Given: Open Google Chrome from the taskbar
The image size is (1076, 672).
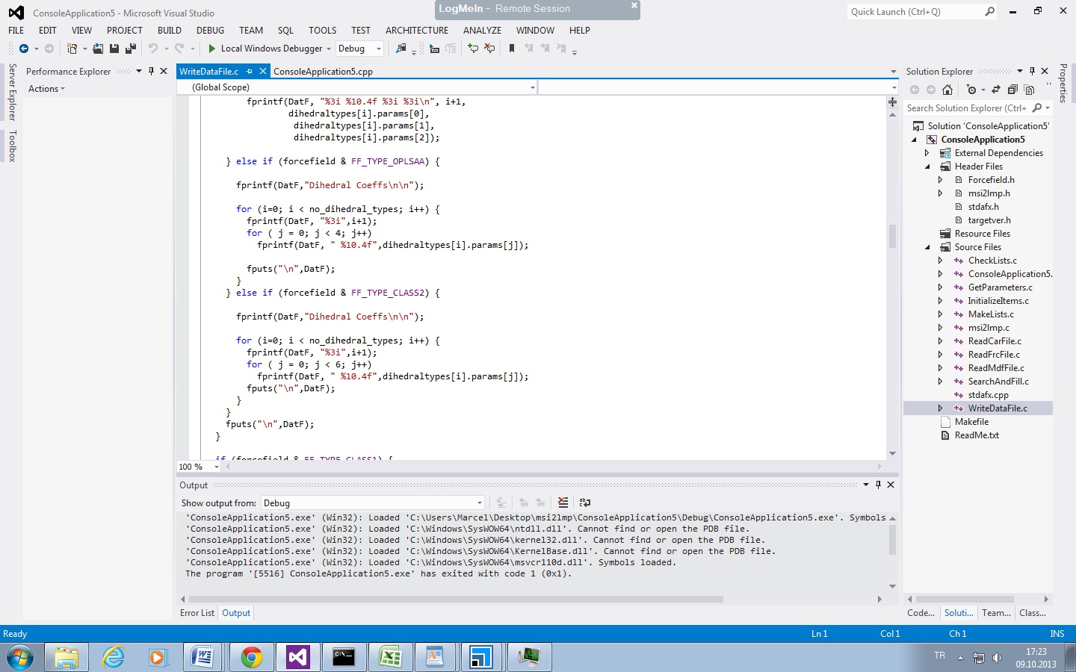Looking at the screenshot, I should (252, 657).
